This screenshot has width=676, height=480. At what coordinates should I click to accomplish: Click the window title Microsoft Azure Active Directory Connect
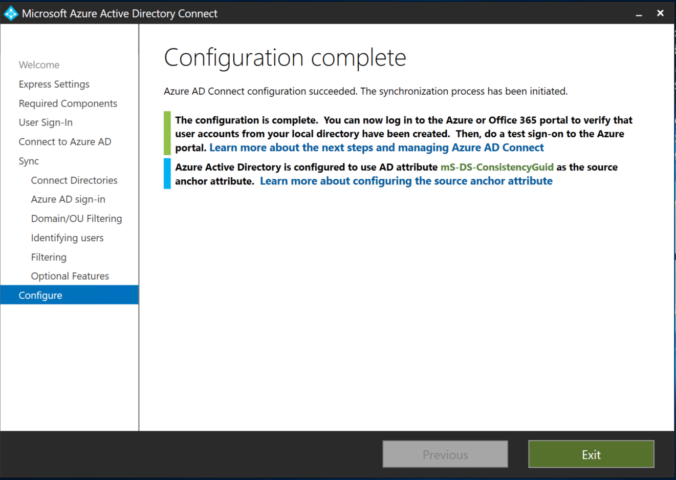click(120, 14)
